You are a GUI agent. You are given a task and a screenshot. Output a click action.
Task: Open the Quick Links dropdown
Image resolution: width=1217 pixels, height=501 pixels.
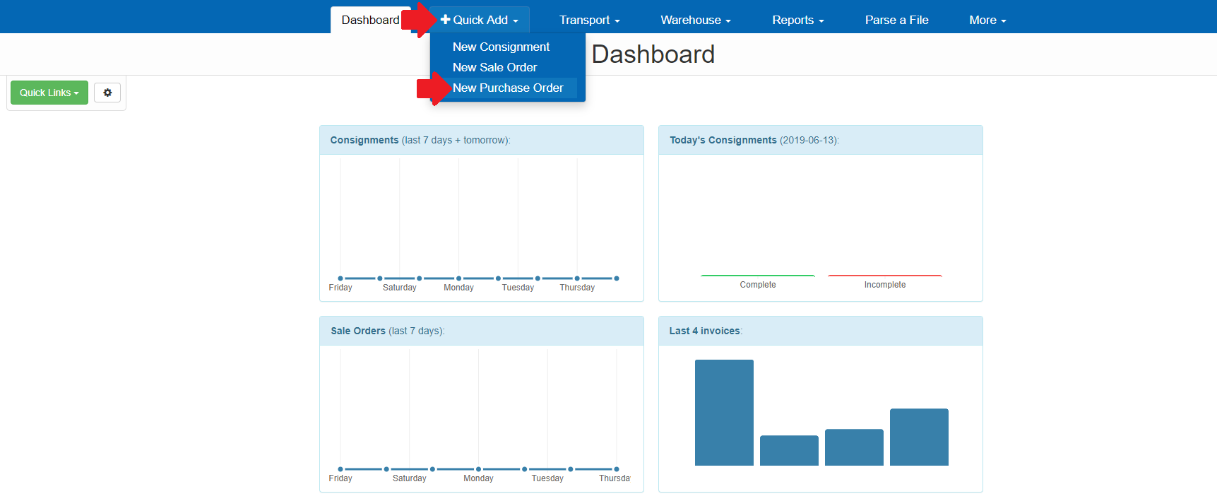[49, 93]
